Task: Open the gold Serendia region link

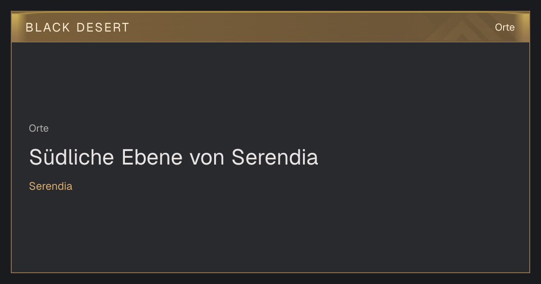Action: [50, 186]
